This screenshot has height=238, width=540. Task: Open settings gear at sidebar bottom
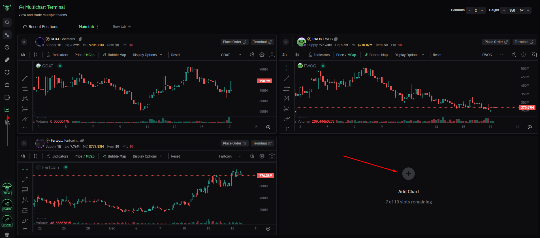[7, 235]
